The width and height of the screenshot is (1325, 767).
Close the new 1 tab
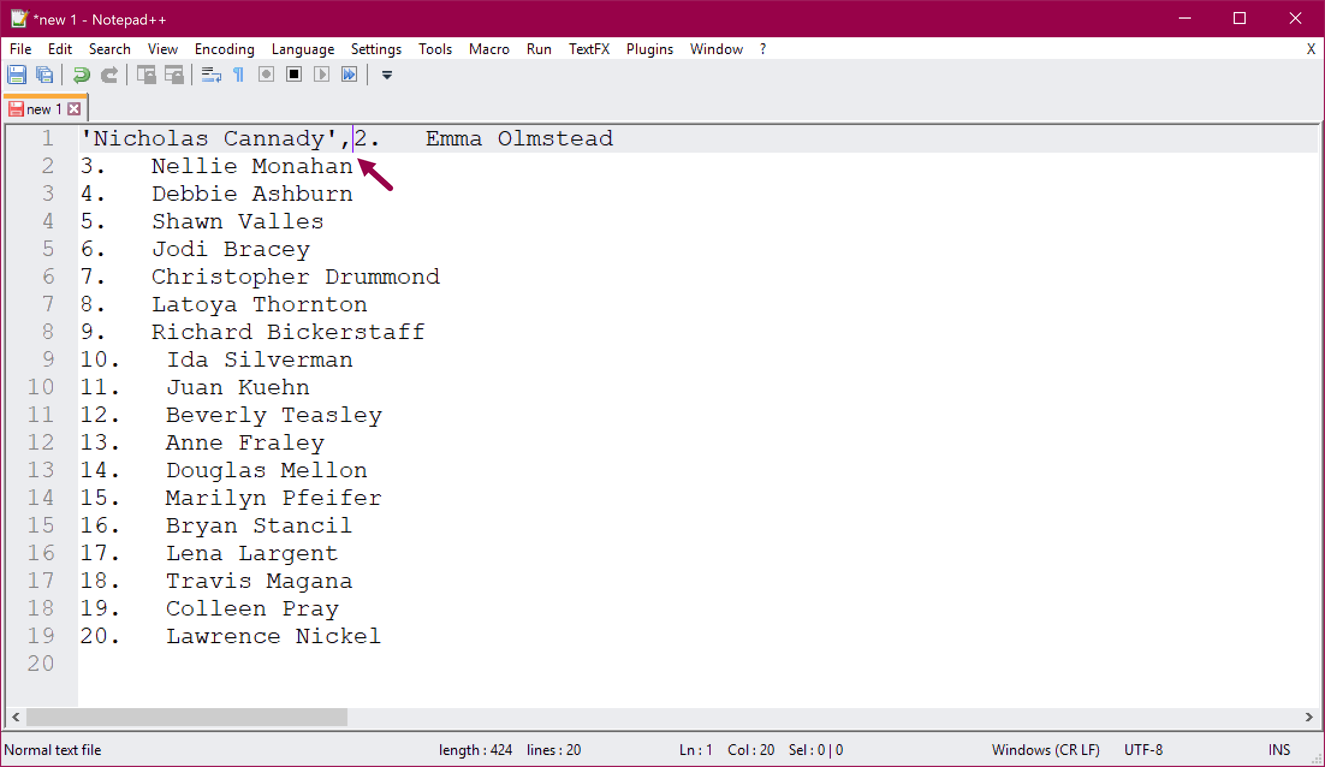click(x=74, y=109)
